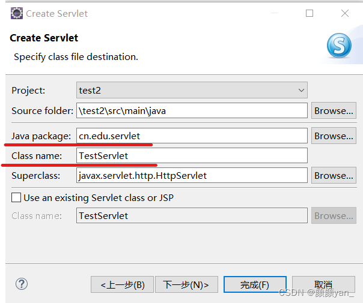Click the Superclass input field
Screen dimensions: 363x303
[192, 175]
